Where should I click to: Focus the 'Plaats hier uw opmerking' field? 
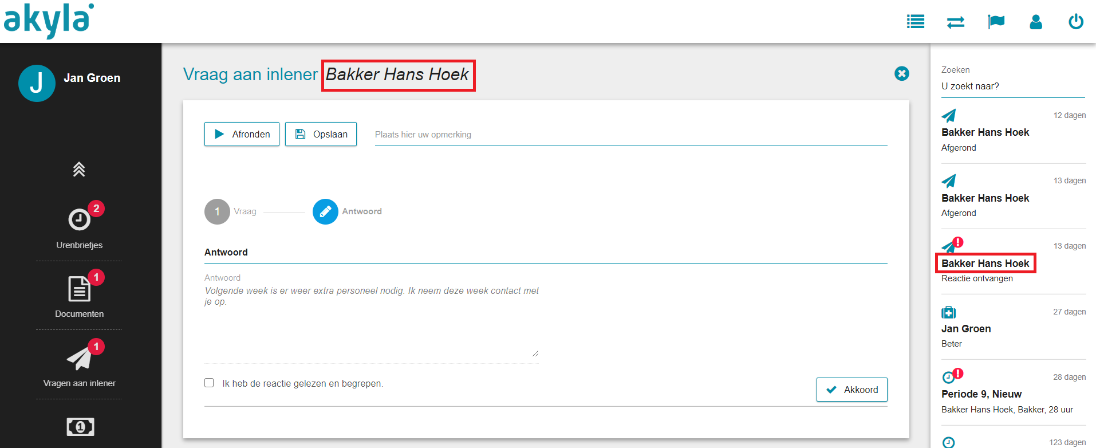[x=631, y=135]
